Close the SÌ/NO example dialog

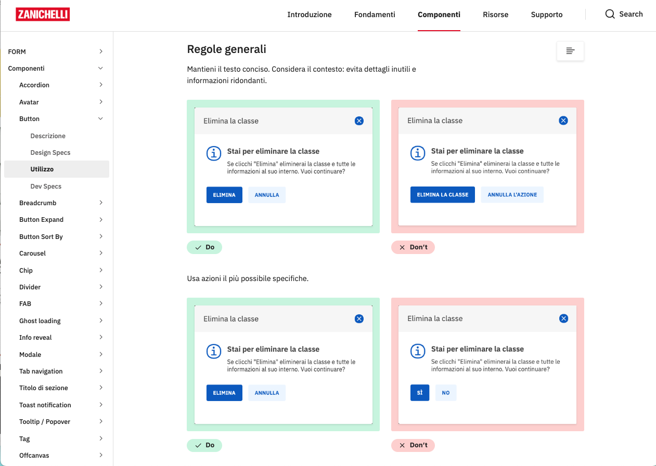pyautogui.click(x=563, y=318)
